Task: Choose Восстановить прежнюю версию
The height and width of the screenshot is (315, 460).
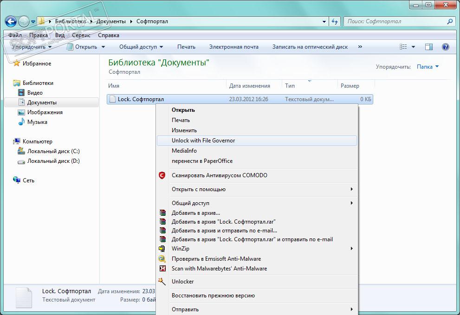Action: (213, 296)
